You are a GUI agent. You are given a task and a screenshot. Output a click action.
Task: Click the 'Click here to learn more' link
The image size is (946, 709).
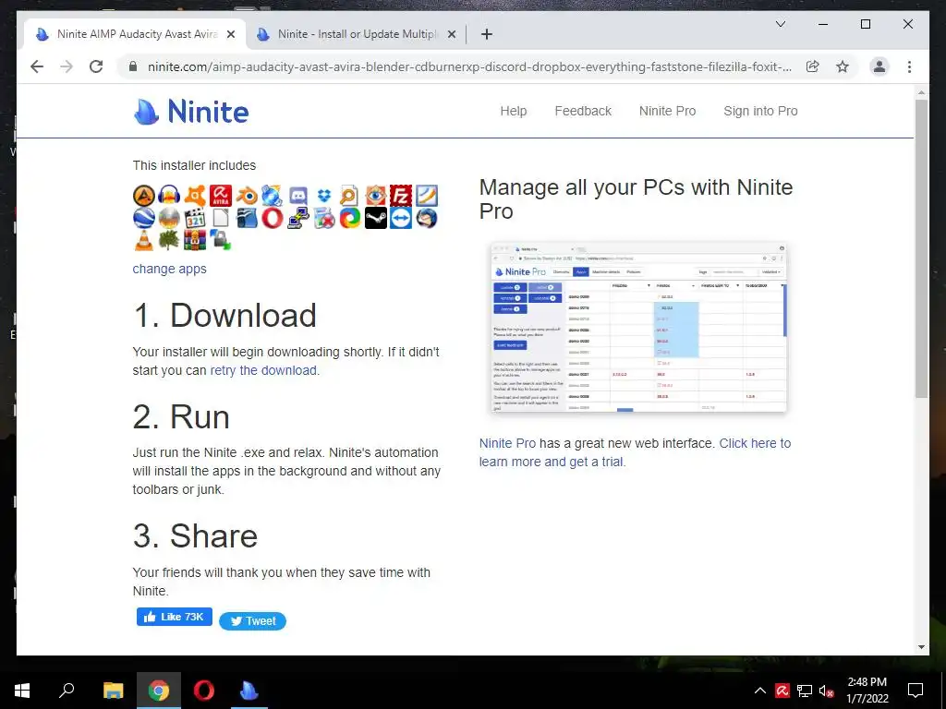(x=635, y=452)
